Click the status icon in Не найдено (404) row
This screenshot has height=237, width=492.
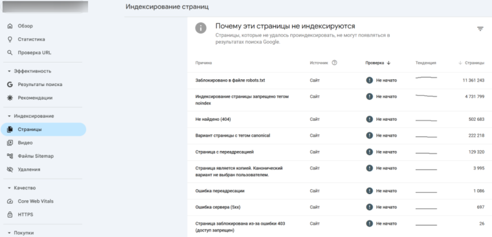pos(370,119)
